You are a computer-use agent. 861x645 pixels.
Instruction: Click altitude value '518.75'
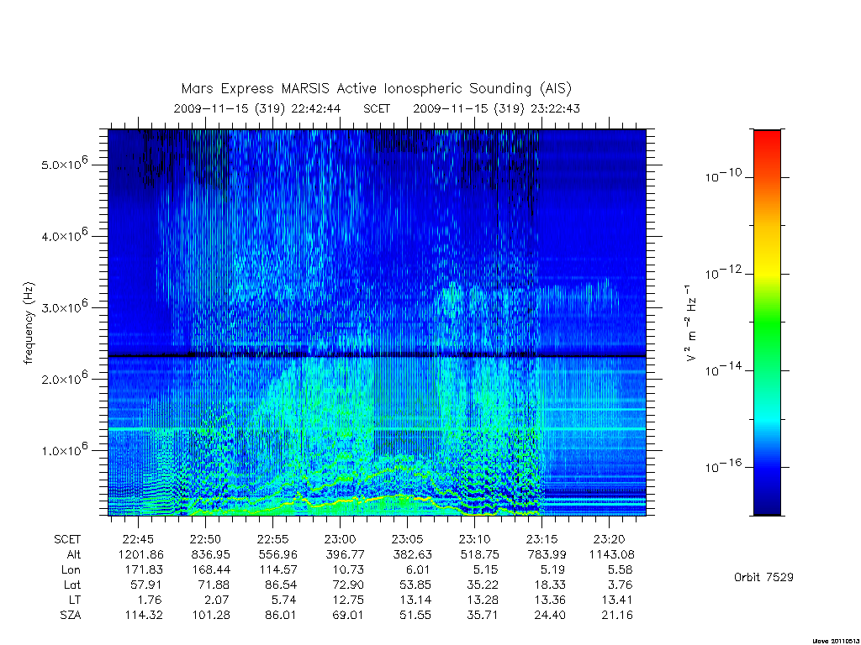pyautogui.click(x=479, y=554)
